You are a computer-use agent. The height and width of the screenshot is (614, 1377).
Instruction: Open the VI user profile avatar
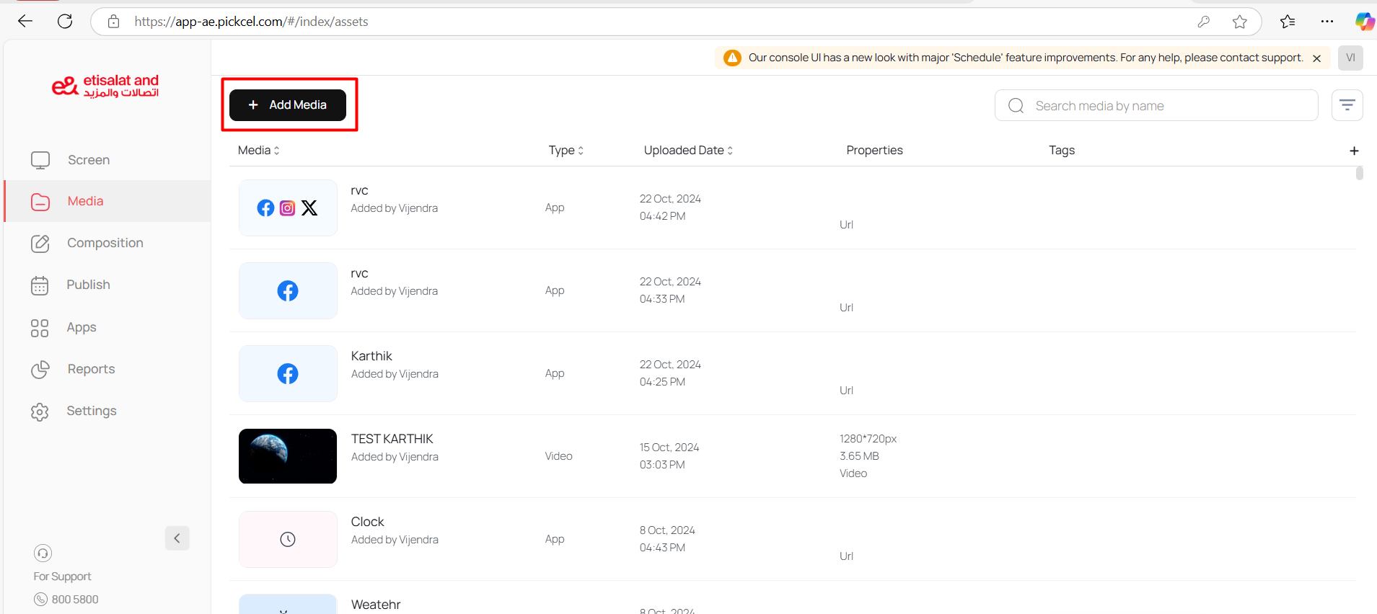(x=1350, y=58)
